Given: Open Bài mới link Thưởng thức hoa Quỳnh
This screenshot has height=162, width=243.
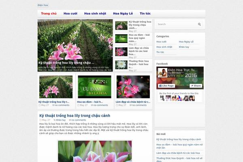Looking at the screenshot, I should coord(179,160).
